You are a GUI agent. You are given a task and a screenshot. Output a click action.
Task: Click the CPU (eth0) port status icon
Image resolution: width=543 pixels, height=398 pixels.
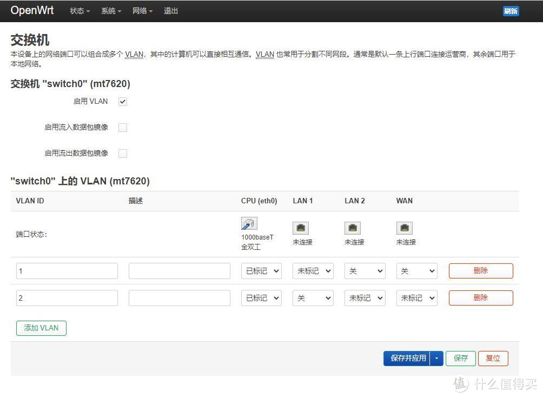(x=249, y=223)
